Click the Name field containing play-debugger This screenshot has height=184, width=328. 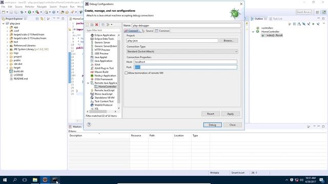click(x=187, y=26)
